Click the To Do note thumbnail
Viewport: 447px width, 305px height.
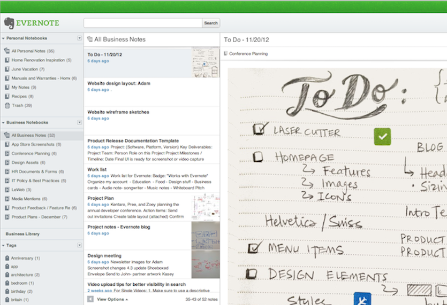206,63
